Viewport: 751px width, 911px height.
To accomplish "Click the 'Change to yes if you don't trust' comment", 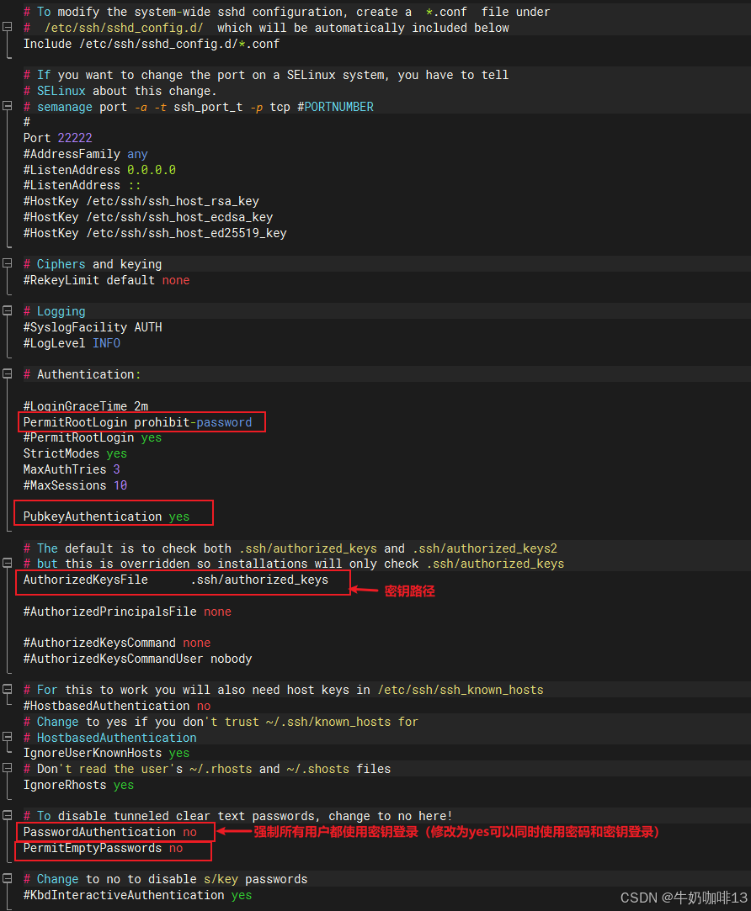I will (x=221, y=722).
